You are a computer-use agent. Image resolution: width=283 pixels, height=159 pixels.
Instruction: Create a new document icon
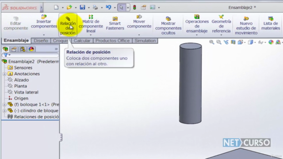coord(56,8)
